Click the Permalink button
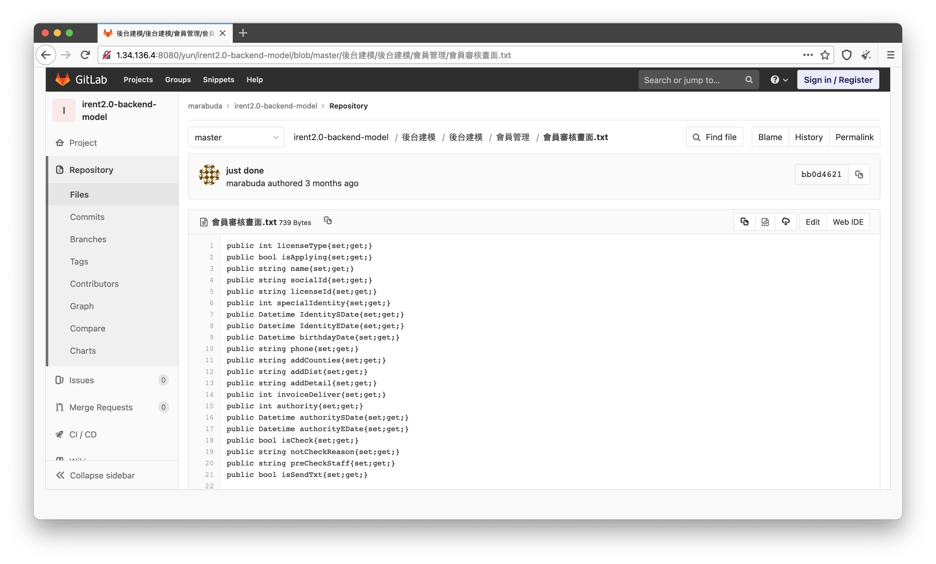 (854, 137)
